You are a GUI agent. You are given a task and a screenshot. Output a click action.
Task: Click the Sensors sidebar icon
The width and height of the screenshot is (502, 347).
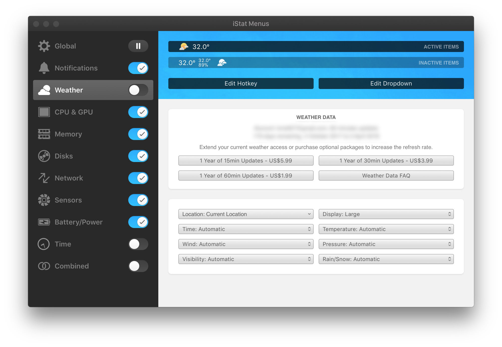43,199
